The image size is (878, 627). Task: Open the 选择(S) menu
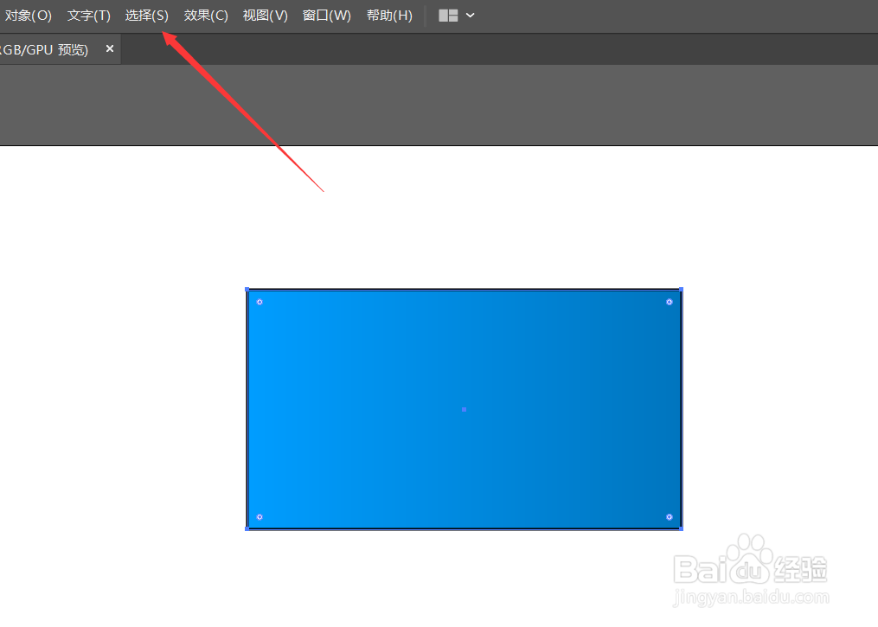(147, 15)
